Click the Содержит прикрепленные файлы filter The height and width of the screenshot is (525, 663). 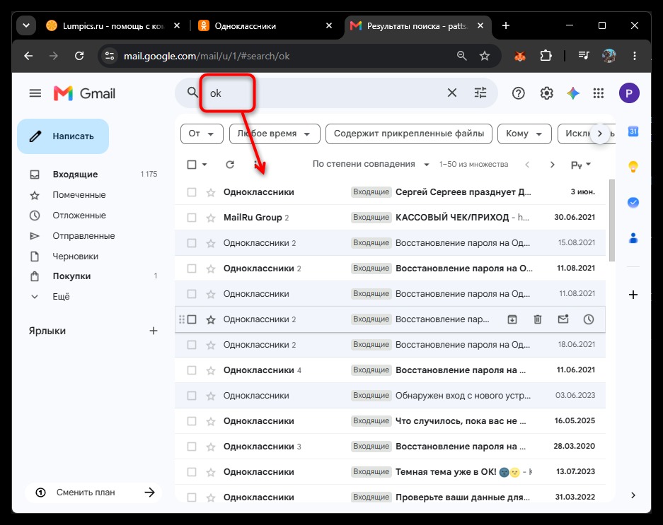[409, 134]
